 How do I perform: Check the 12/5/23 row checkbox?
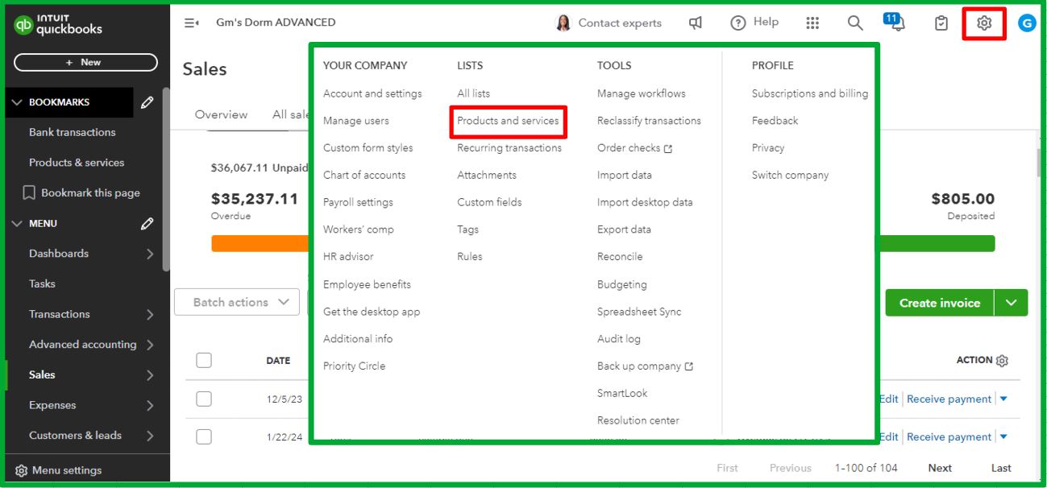(x=204, y=399)
